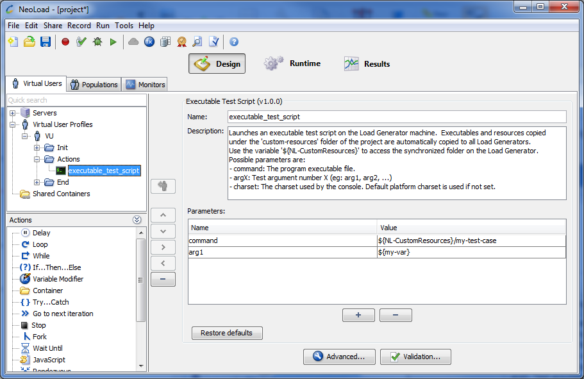Click the Open project folder icon
Image resolution: width=584 pixels, height=379 pixels.
(x=29, y=42)
